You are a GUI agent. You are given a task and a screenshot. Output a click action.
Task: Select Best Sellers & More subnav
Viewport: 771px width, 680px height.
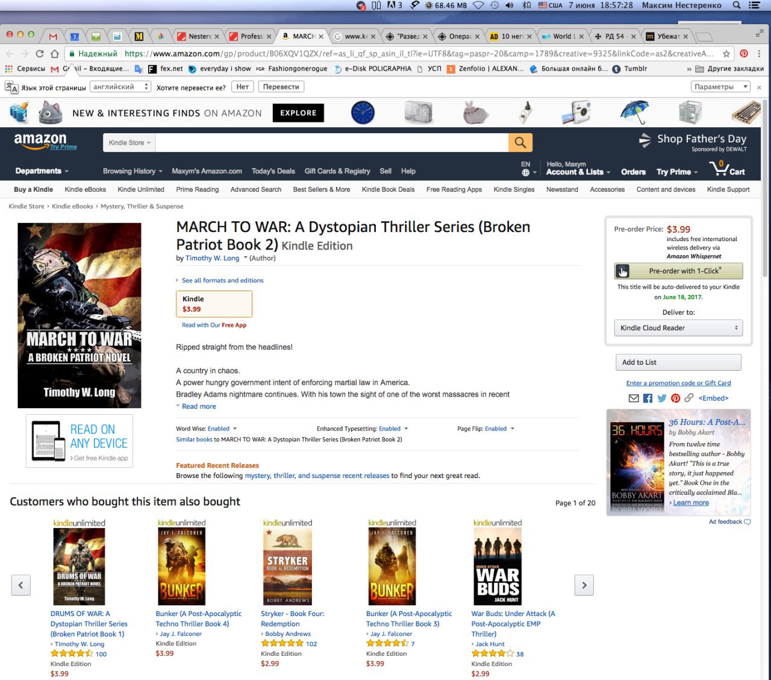[x=322, y=189]
